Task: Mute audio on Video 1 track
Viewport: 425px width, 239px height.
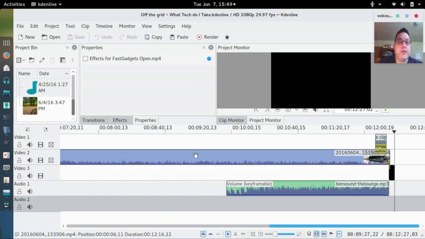Action: point(30,145)
